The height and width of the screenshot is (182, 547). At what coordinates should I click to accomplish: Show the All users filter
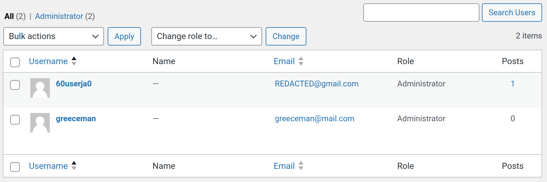(x=9, y=16)
